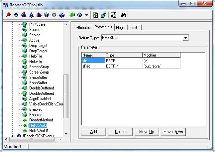This screenshot has height=152, width=215.
Task: Maximize the ReaderOCProj.tlb window
Action: coord(192,3)
